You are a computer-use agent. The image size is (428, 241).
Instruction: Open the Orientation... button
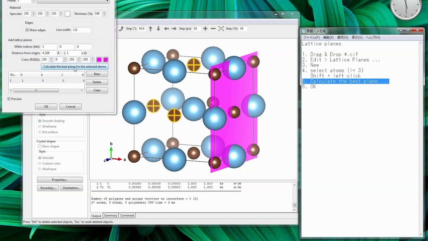[72, 188]
